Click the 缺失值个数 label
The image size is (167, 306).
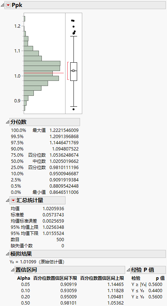(x=21, y=246)
